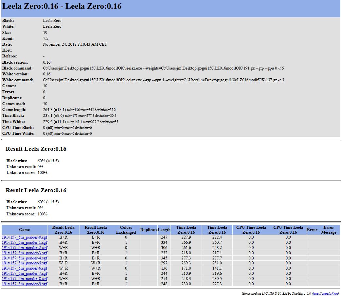
Task: Open the 191v157_5m_ponder-5.sgf game link
Action: (x=25, y=263)
